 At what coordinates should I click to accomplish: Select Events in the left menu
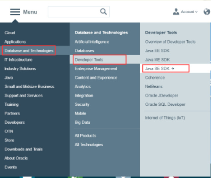pos(11,167)
